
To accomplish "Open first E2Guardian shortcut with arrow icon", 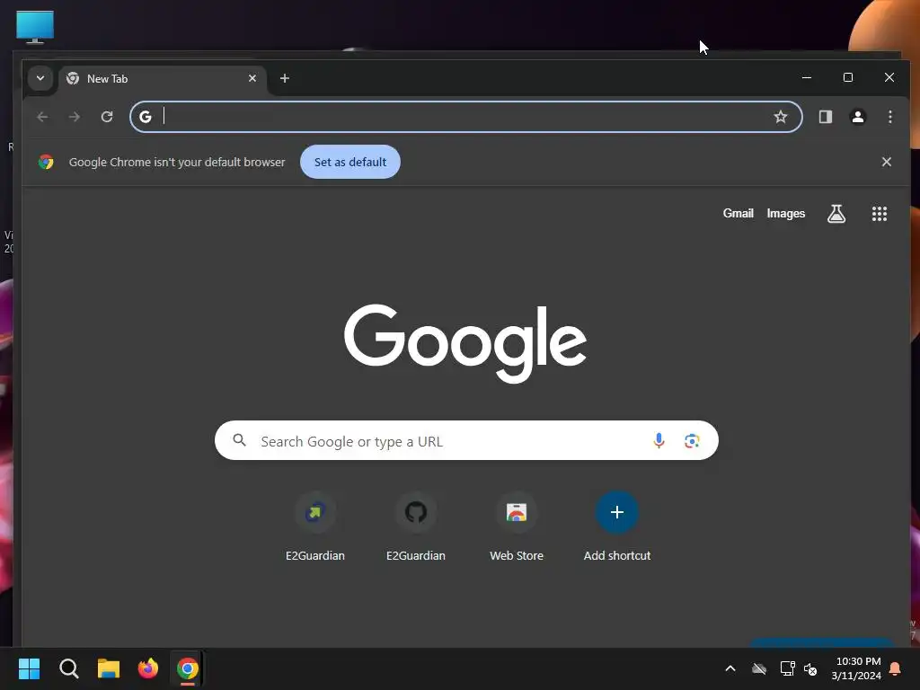I will 315,526.
